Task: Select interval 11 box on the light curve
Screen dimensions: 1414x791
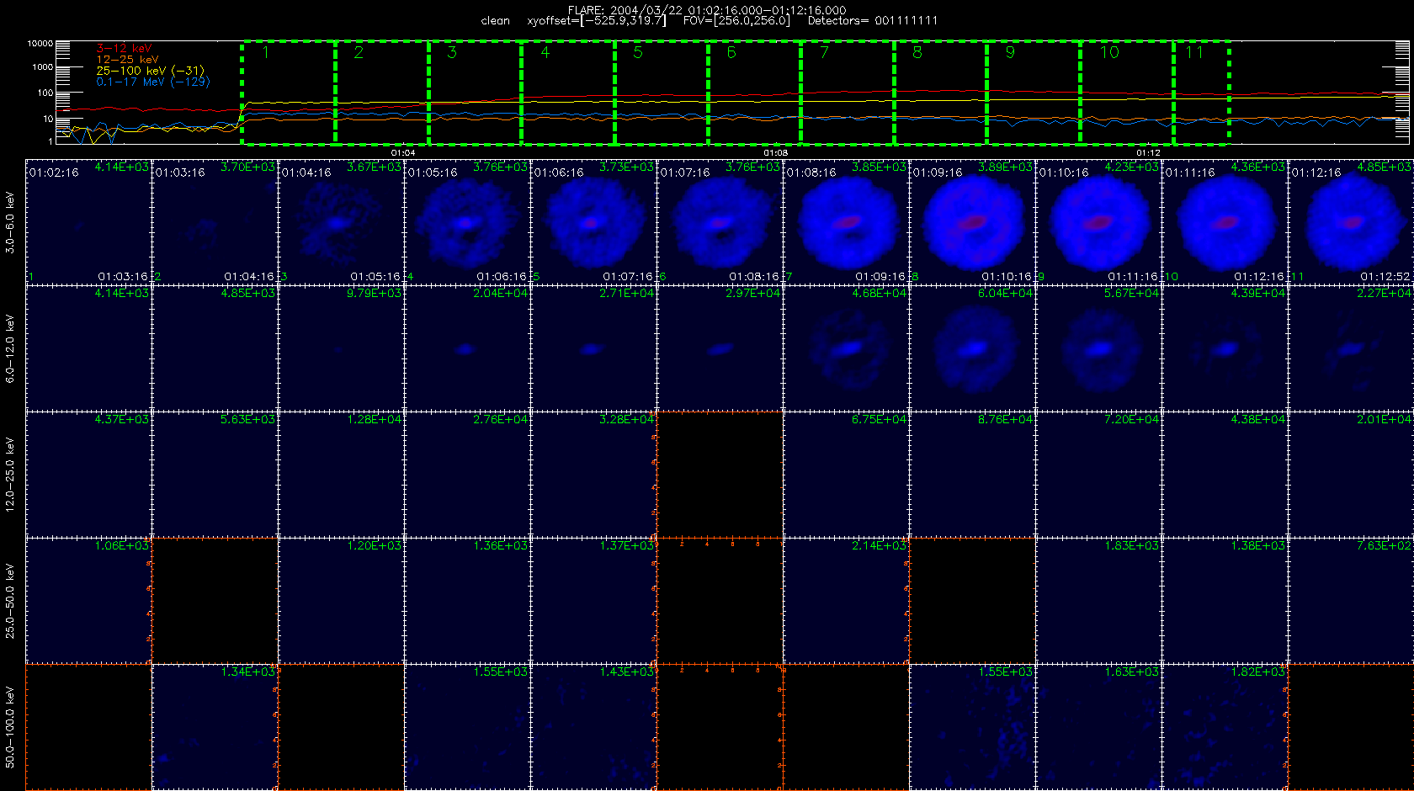Action: coord(1202,92)
